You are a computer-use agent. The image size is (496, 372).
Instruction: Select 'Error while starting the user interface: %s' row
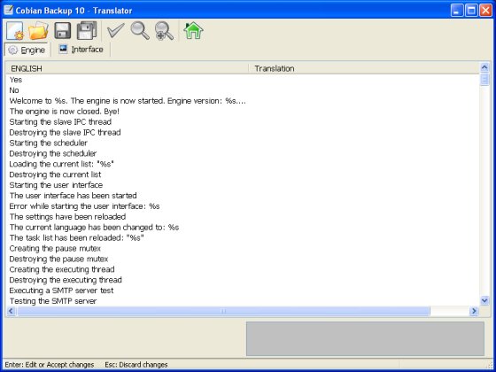pos(243,206)
